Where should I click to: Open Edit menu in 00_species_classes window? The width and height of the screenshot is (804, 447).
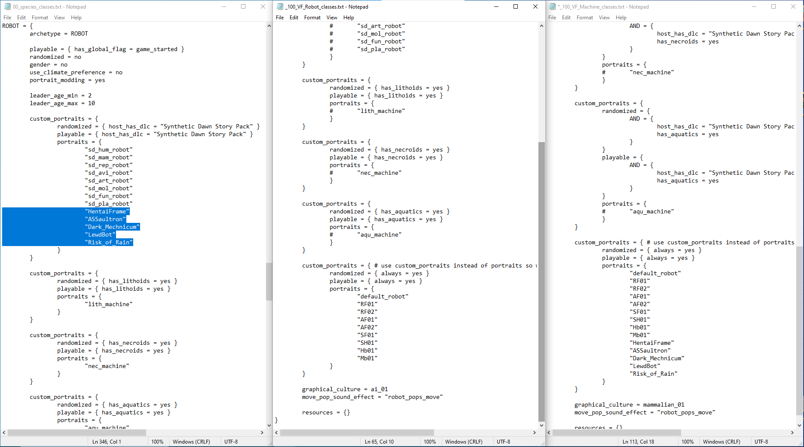coord(21,18)
